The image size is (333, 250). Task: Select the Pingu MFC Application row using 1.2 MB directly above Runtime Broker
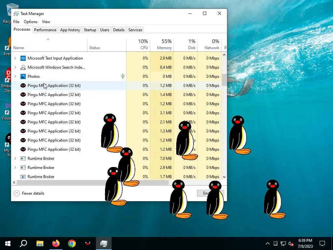point(116,149)
